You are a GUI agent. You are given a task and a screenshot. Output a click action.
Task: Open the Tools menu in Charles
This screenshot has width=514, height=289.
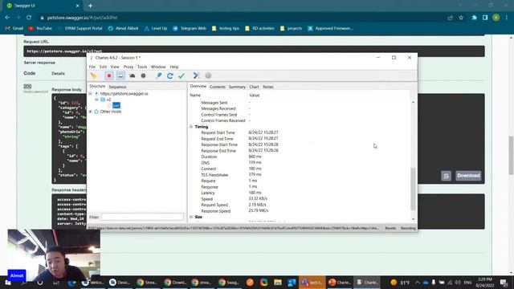pyautogui.click(x=142, y=67)
